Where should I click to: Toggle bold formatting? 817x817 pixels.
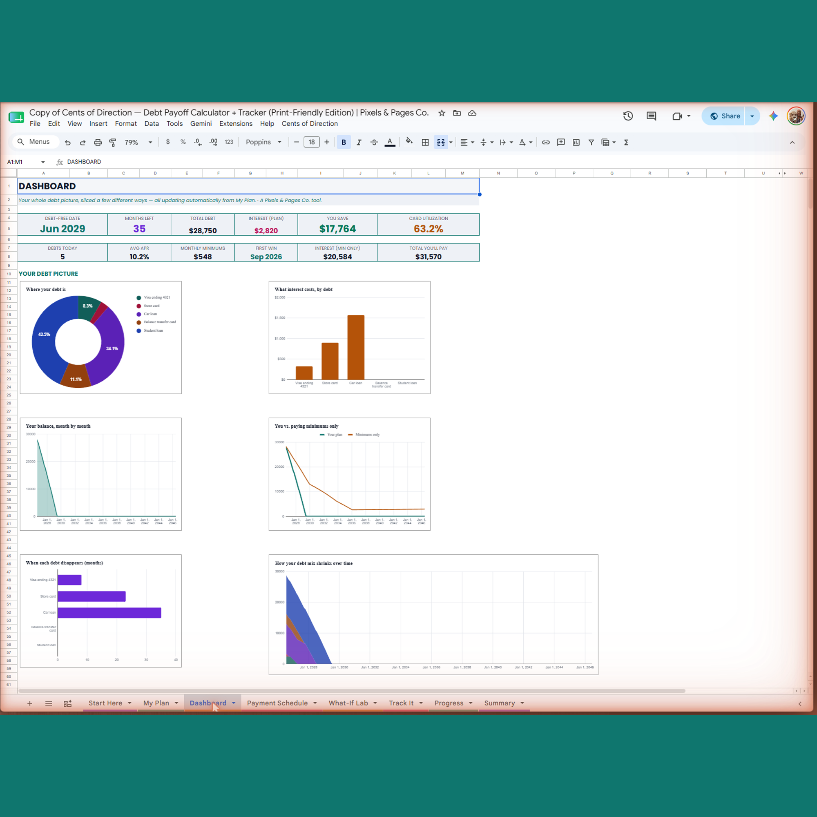pyautogui.click(x=344, y=143)
